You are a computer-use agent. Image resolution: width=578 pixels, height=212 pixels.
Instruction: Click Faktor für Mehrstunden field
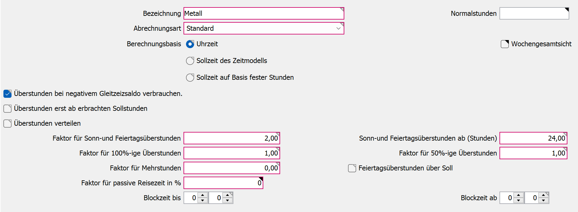click(232, 168)
